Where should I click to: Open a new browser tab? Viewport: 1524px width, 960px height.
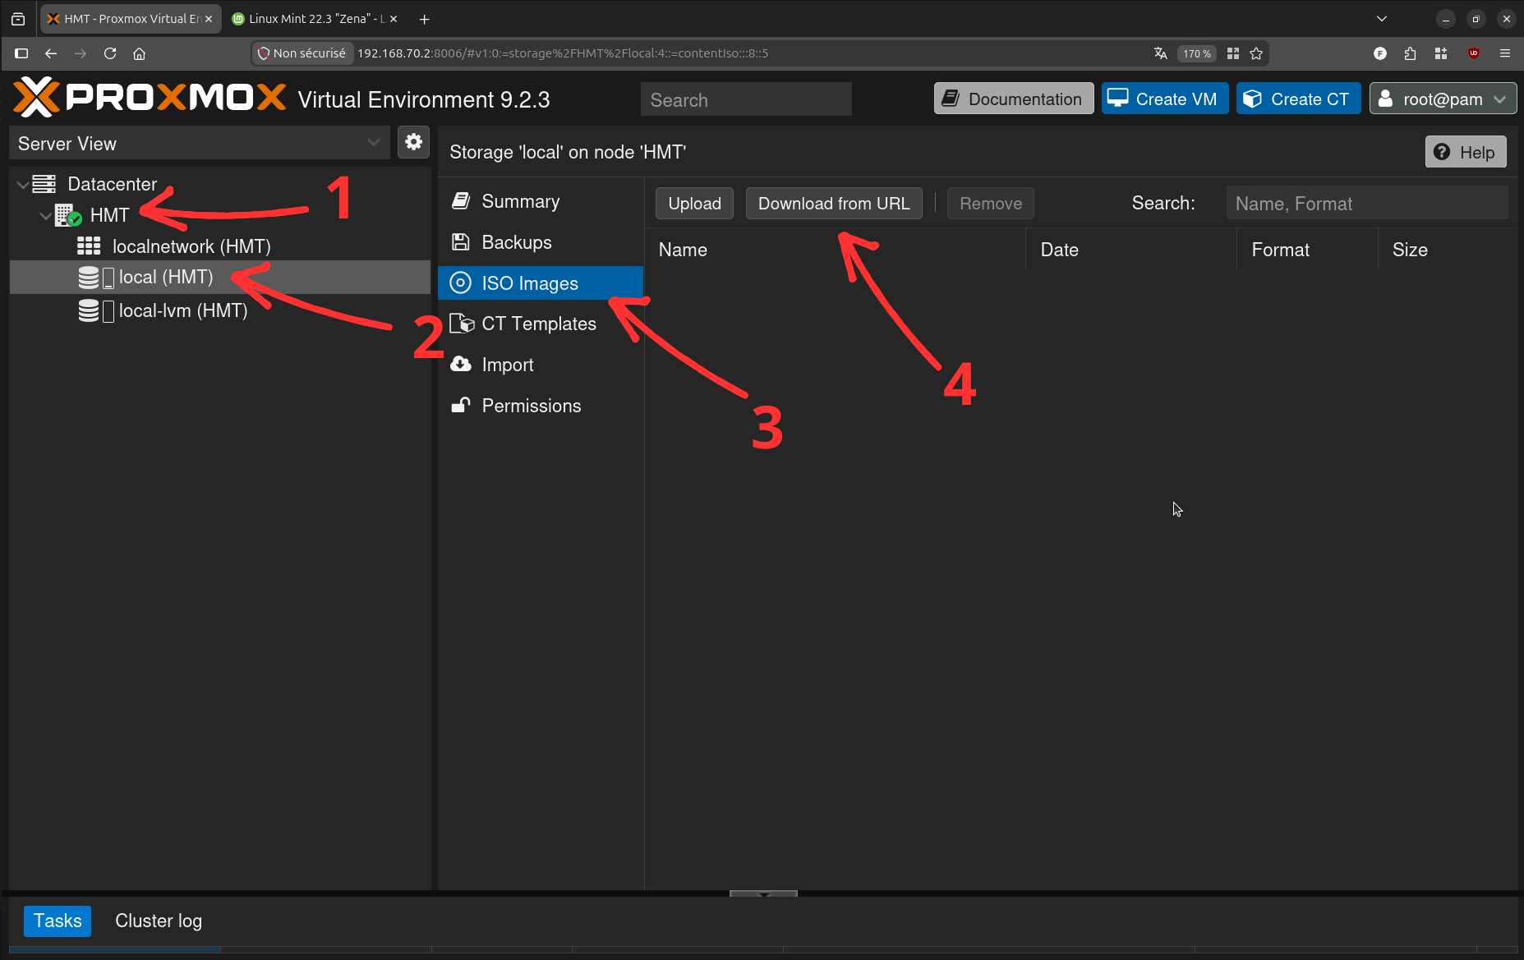click(425, 19)
